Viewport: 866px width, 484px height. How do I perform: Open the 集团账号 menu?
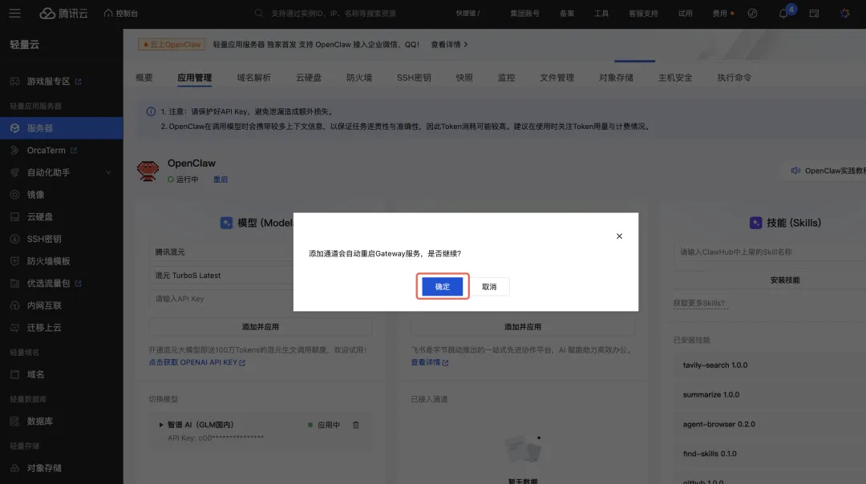(524, 14)
